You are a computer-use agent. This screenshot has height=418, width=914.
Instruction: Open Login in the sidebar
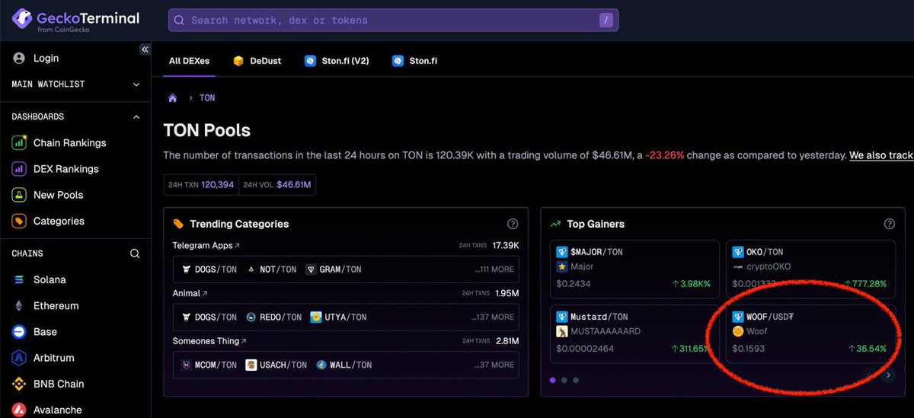point(36,59)
